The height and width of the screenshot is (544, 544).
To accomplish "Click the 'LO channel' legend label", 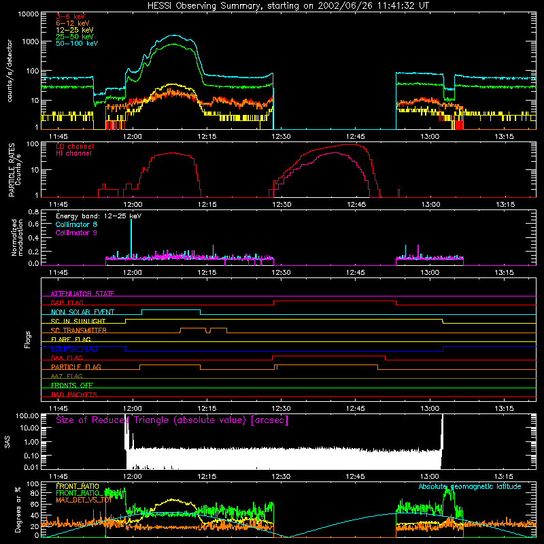I will tap(75, 146).
